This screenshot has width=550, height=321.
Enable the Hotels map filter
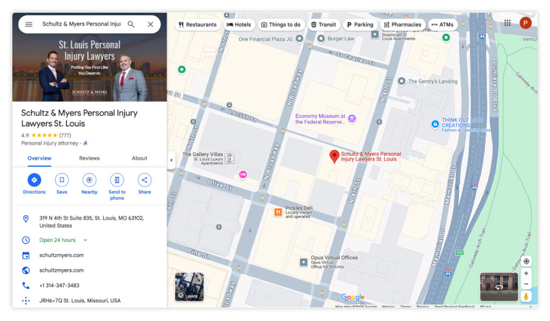(239, 24)
